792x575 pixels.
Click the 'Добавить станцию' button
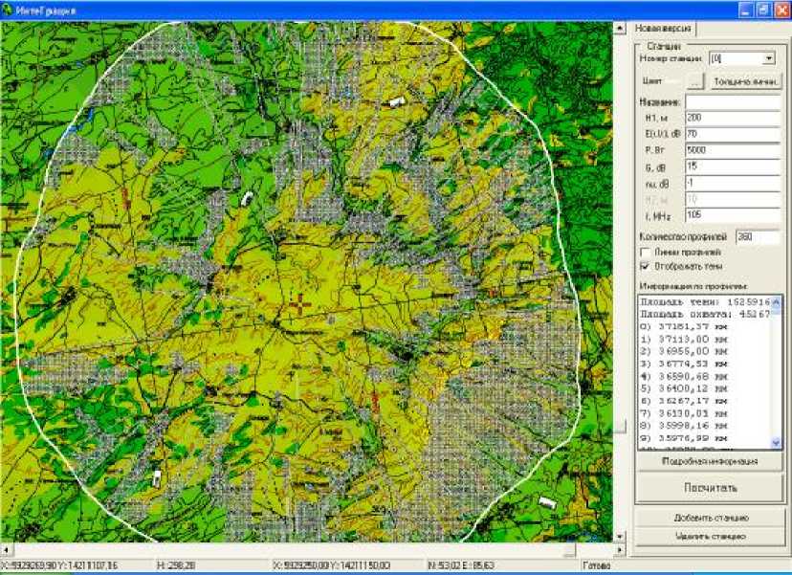click(709, 518)
